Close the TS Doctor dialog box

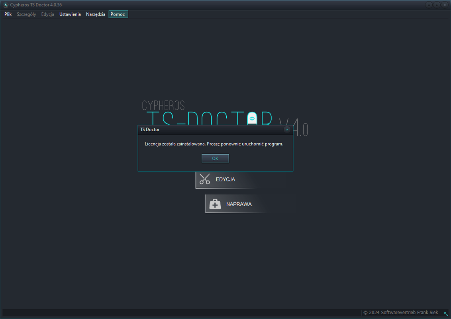click(x=287, y=130)
